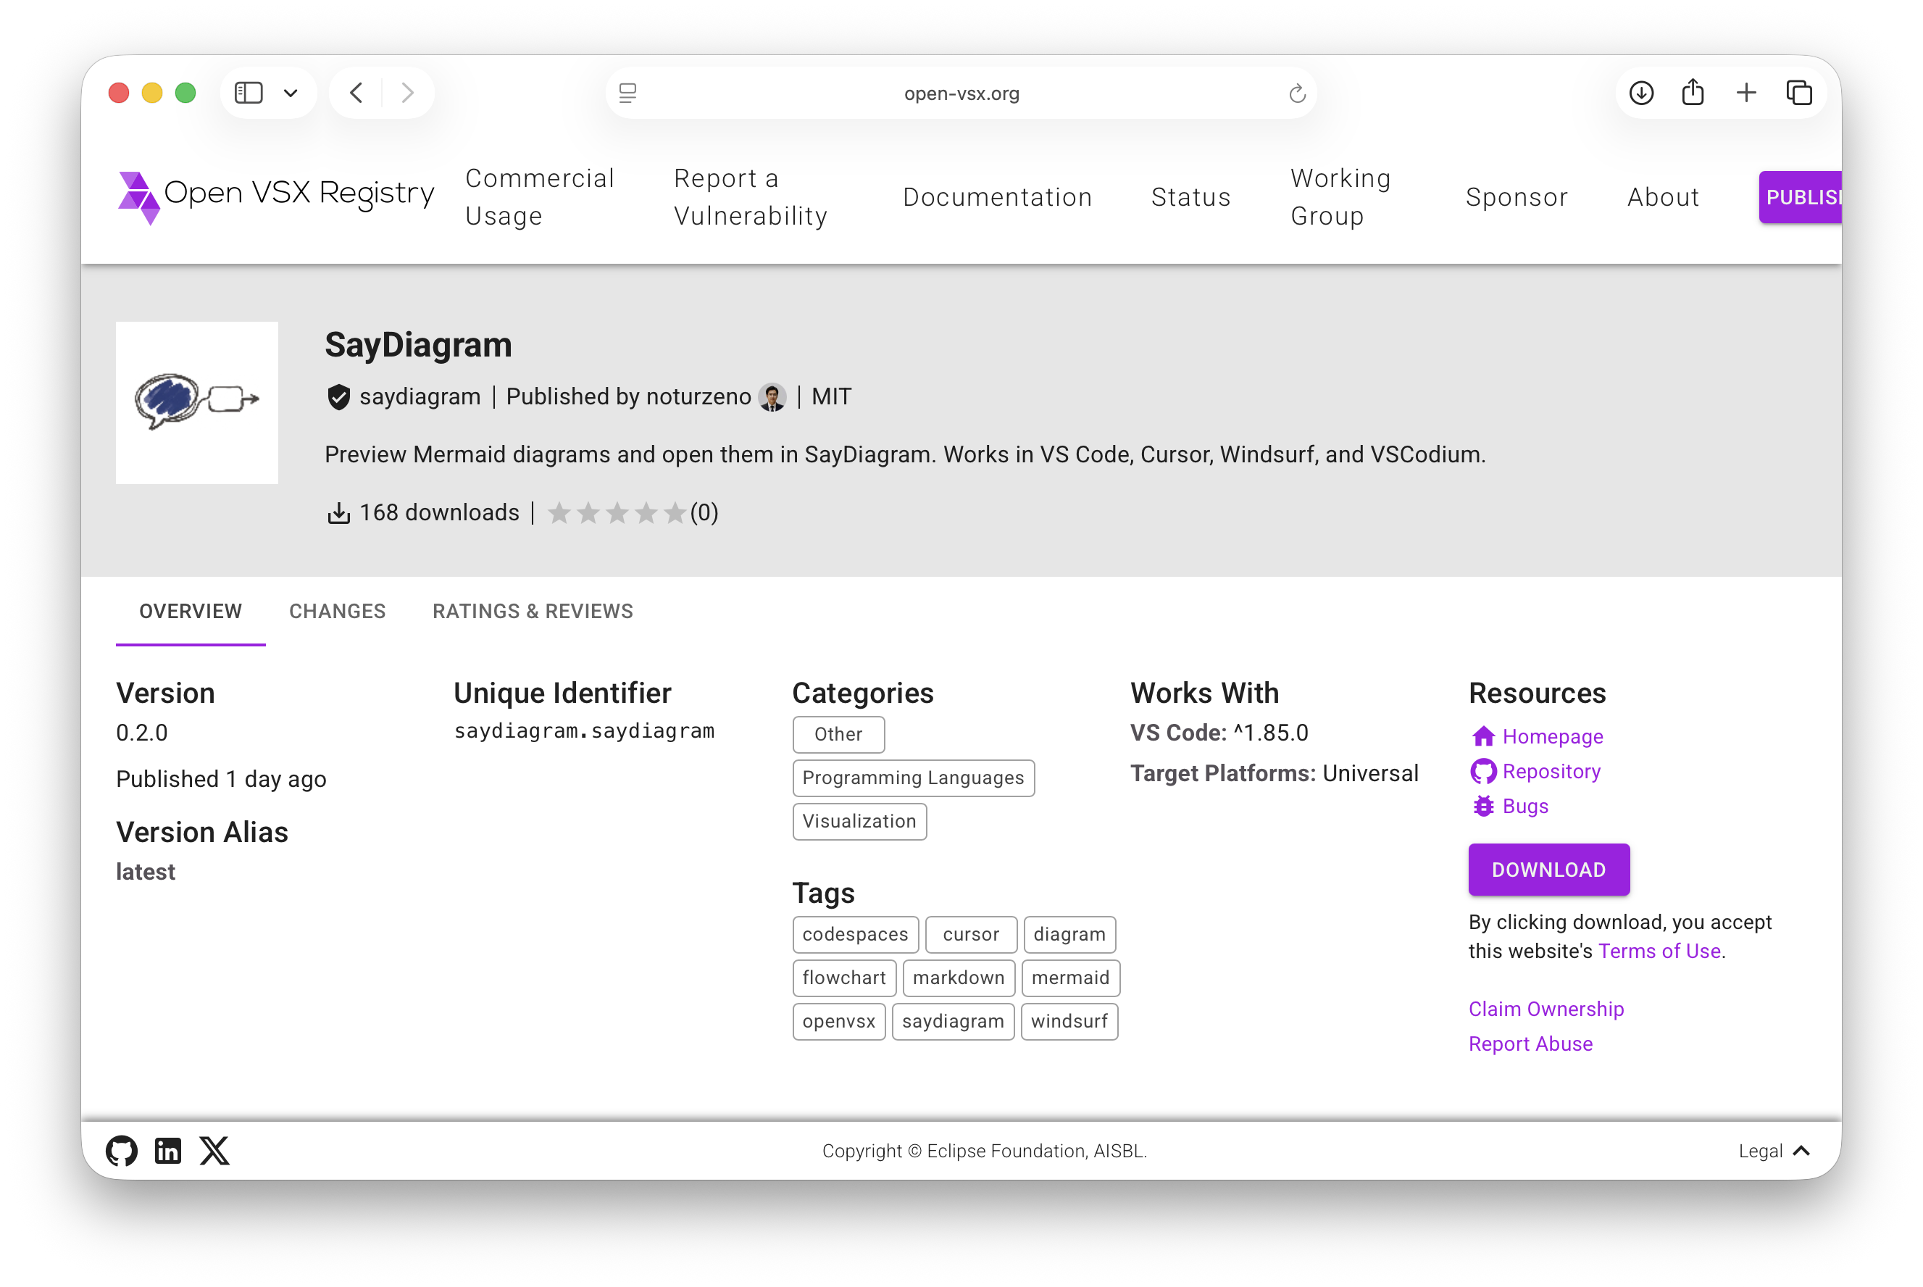1923x1287 pixels.
Task: Show tab overview icon
Action: (x=1798, y=93)
